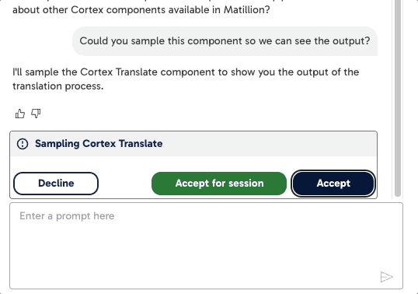Image resolution: width=418 pixels, height=294 pixels.
Task: Click the send arrow in the prompt box
Action: point(386,277)
